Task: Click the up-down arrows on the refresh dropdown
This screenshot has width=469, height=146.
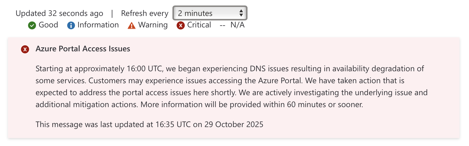Action: coord(241,13)
